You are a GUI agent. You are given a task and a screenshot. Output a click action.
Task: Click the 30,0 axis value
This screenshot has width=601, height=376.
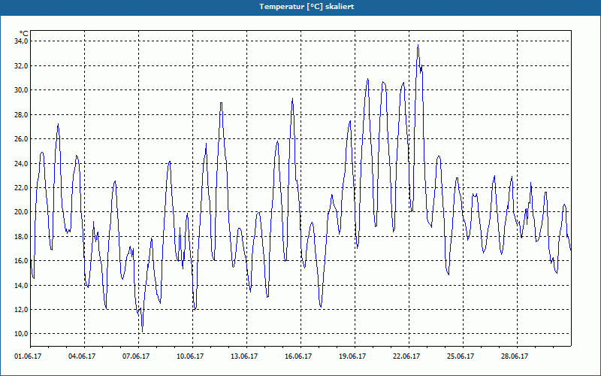pyautogui.click(x=21, y=89)
